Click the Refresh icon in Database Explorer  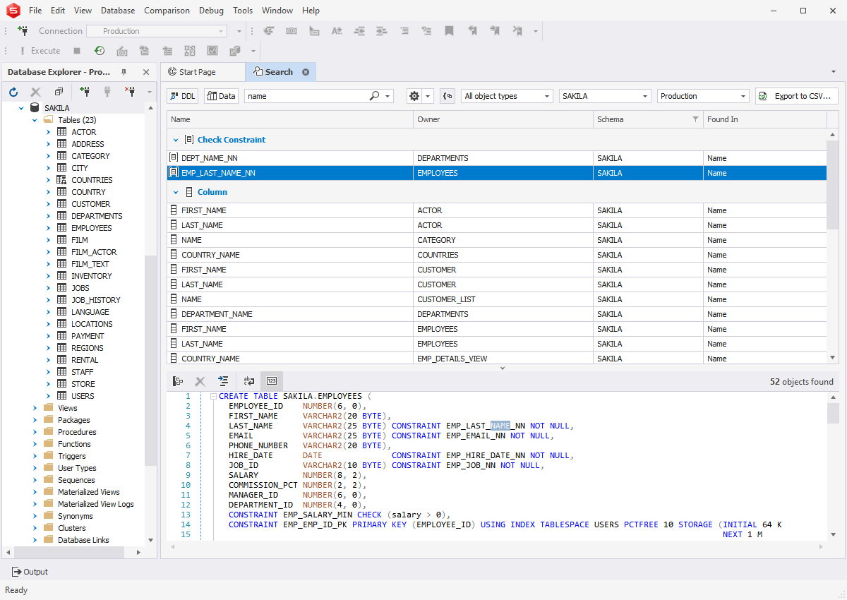point(13,92)
